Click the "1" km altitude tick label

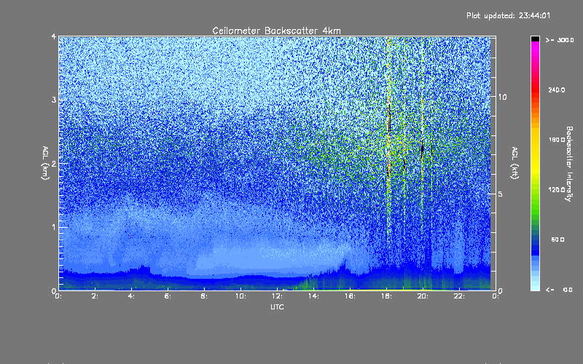(x=54, y=227)
